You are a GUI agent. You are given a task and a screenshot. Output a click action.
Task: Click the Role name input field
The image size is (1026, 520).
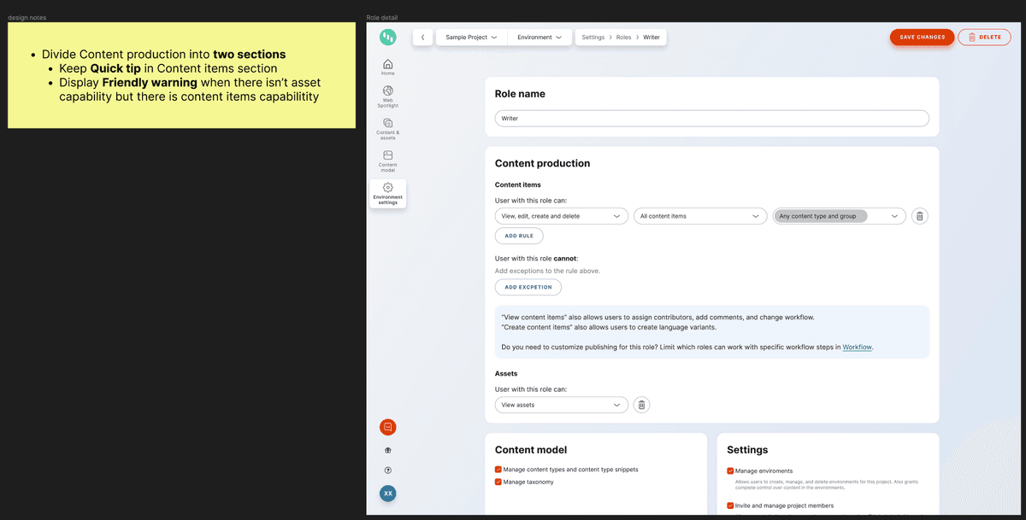coord(711,119)
